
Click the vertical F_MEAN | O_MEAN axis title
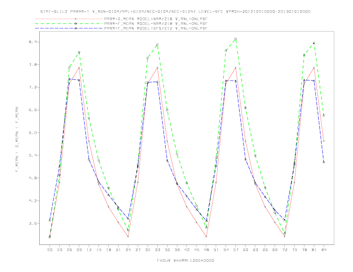(17, 140)
